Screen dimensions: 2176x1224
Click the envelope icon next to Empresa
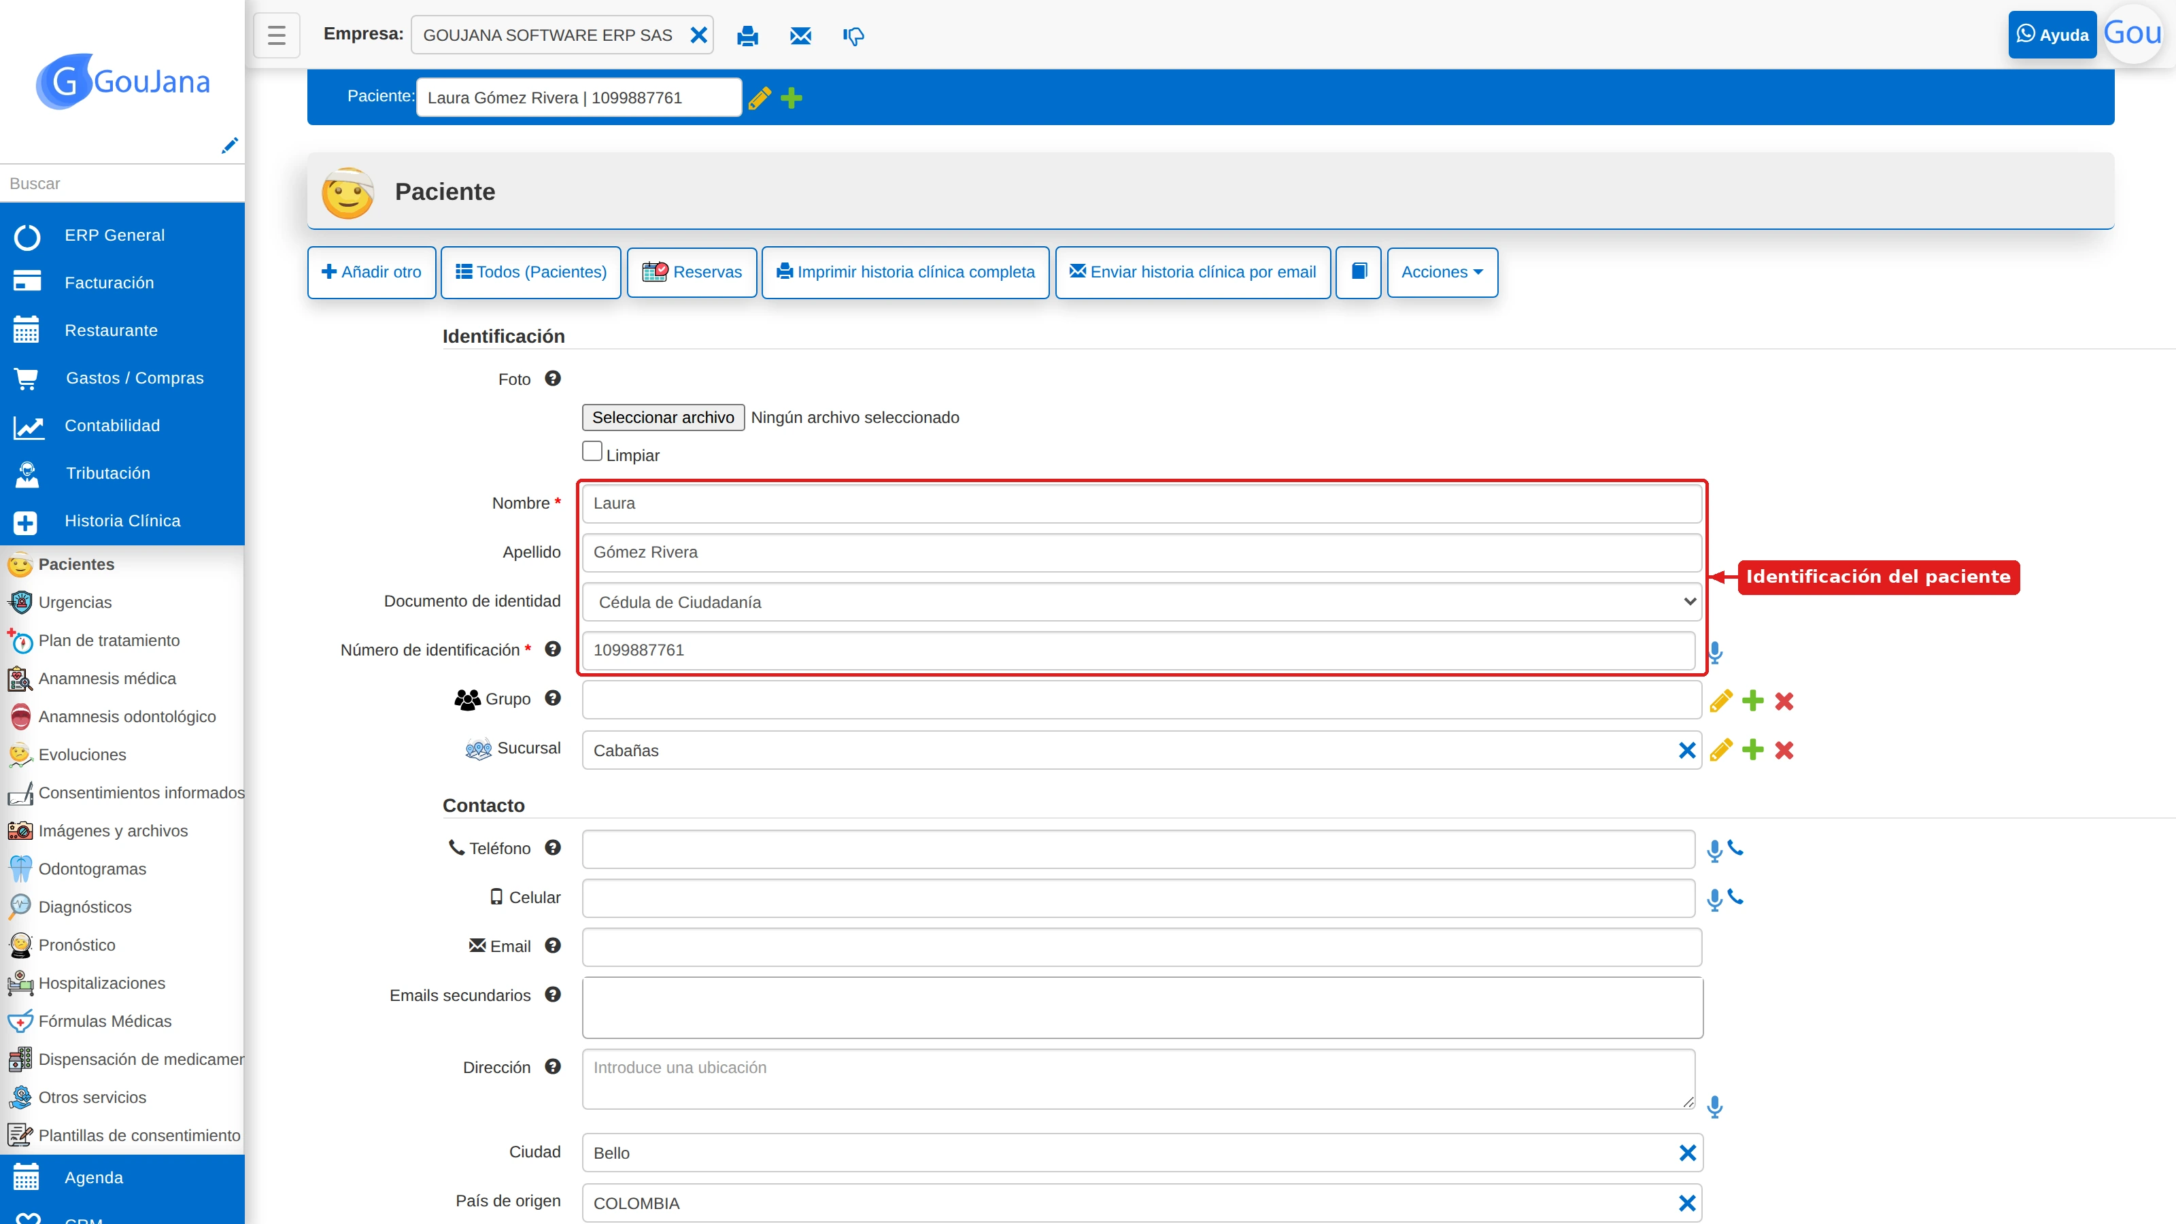(800, 35)
